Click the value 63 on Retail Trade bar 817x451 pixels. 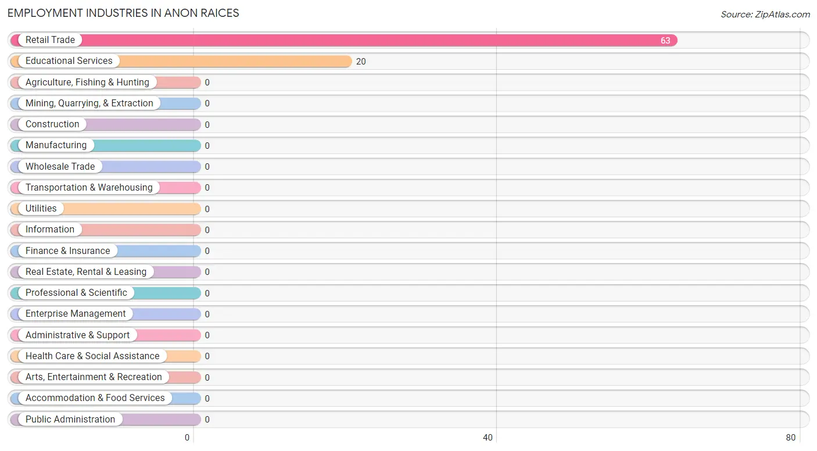click(665, 41)
